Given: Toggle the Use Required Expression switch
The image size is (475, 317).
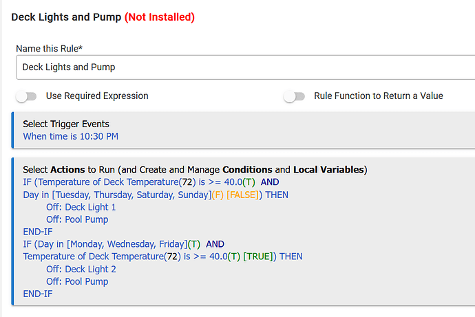Looking at the screenshot, I should click(x=26, y=96).
